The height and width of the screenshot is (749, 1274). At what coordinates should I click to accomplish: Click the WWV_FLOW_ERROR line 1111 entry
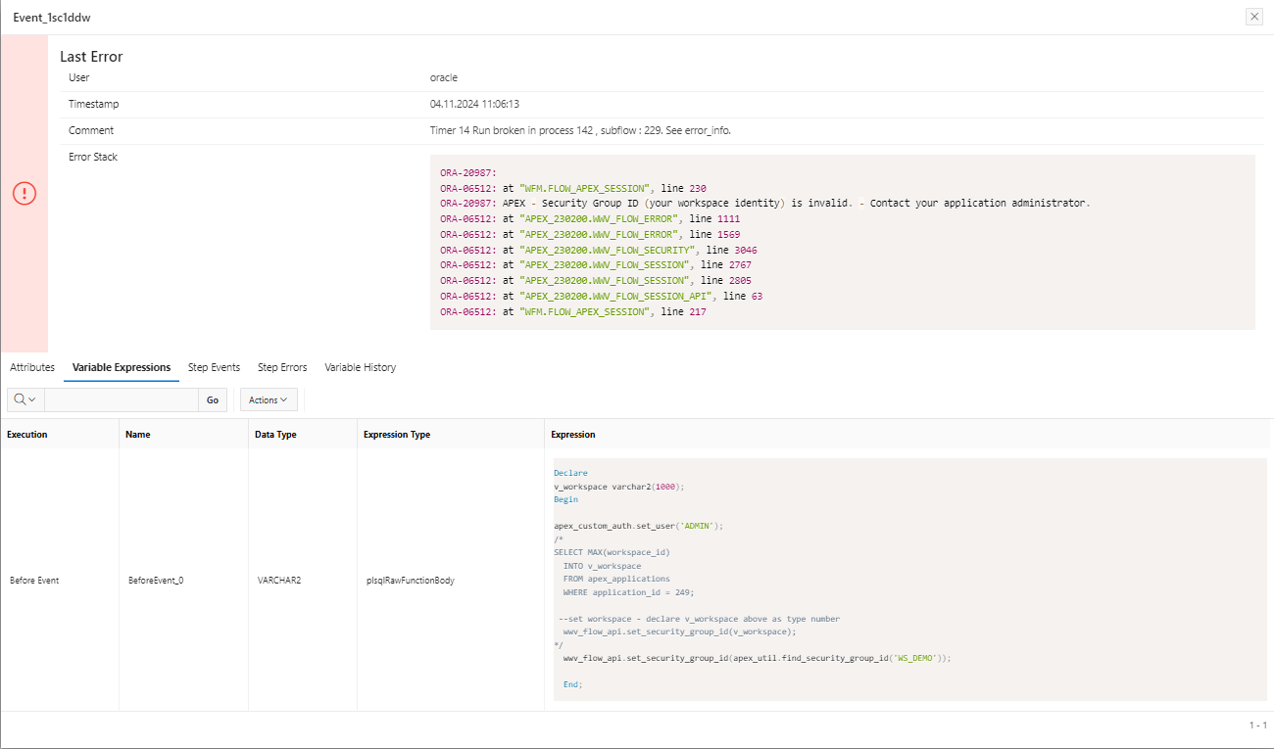coord(590,218)
